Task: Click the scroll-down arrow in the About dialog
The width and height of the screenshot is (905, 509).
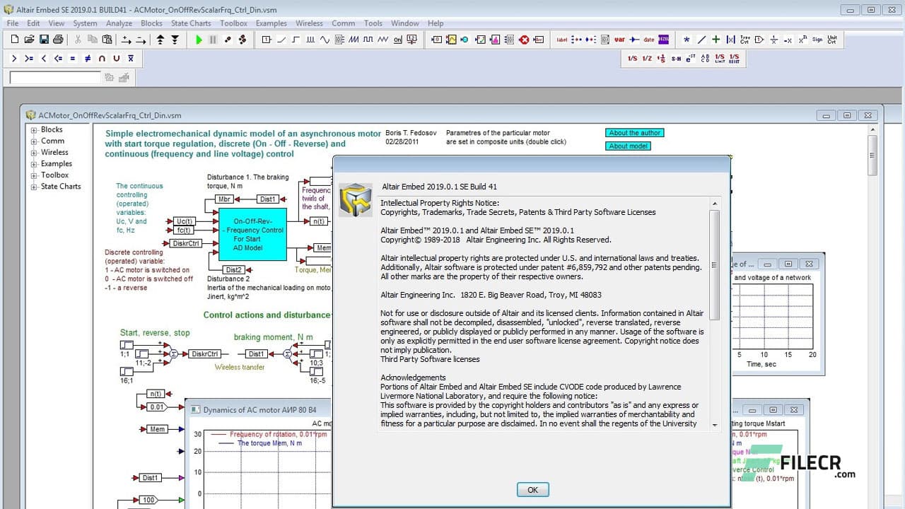Action: click(x=715, y=423)
